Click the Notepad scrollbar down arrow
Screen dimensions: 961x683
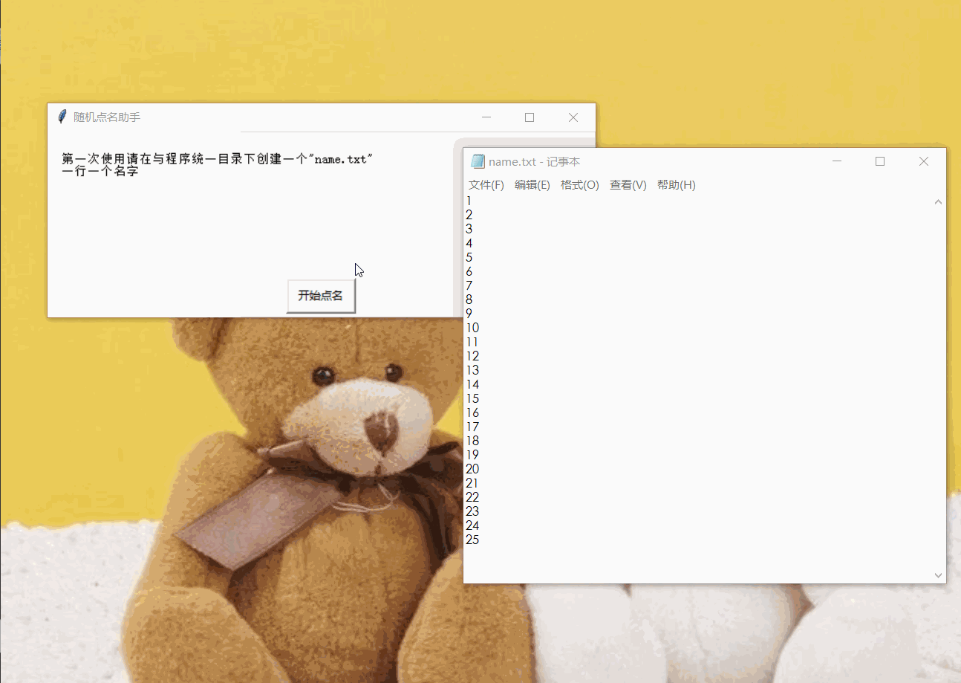[938, 575]
